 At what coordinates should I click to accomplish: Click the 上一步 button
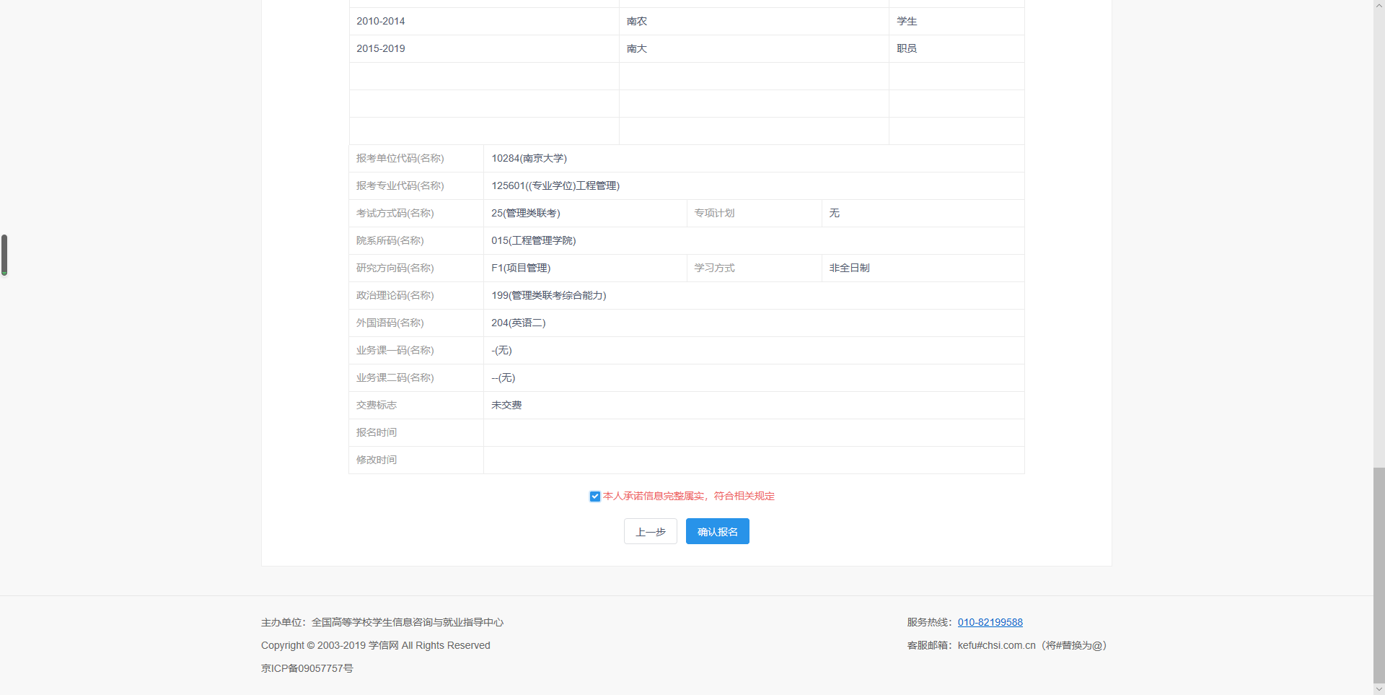[x=650, y=532]
